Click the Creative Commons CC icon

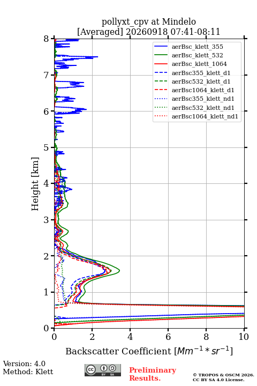91,369
